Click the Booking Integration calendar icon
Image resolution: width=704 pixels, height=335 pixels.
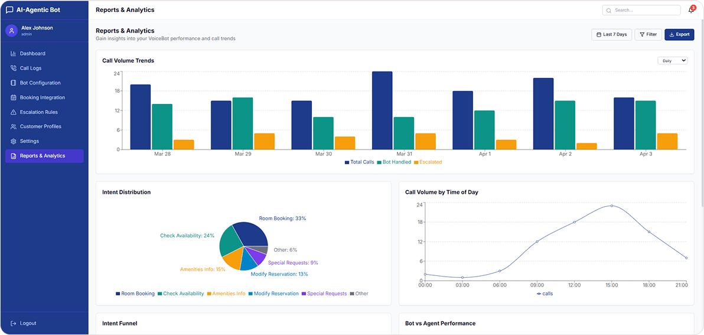(14, 97)
